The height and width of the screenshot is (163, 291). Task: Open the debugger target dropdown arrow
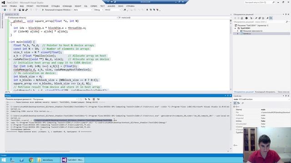72,10
